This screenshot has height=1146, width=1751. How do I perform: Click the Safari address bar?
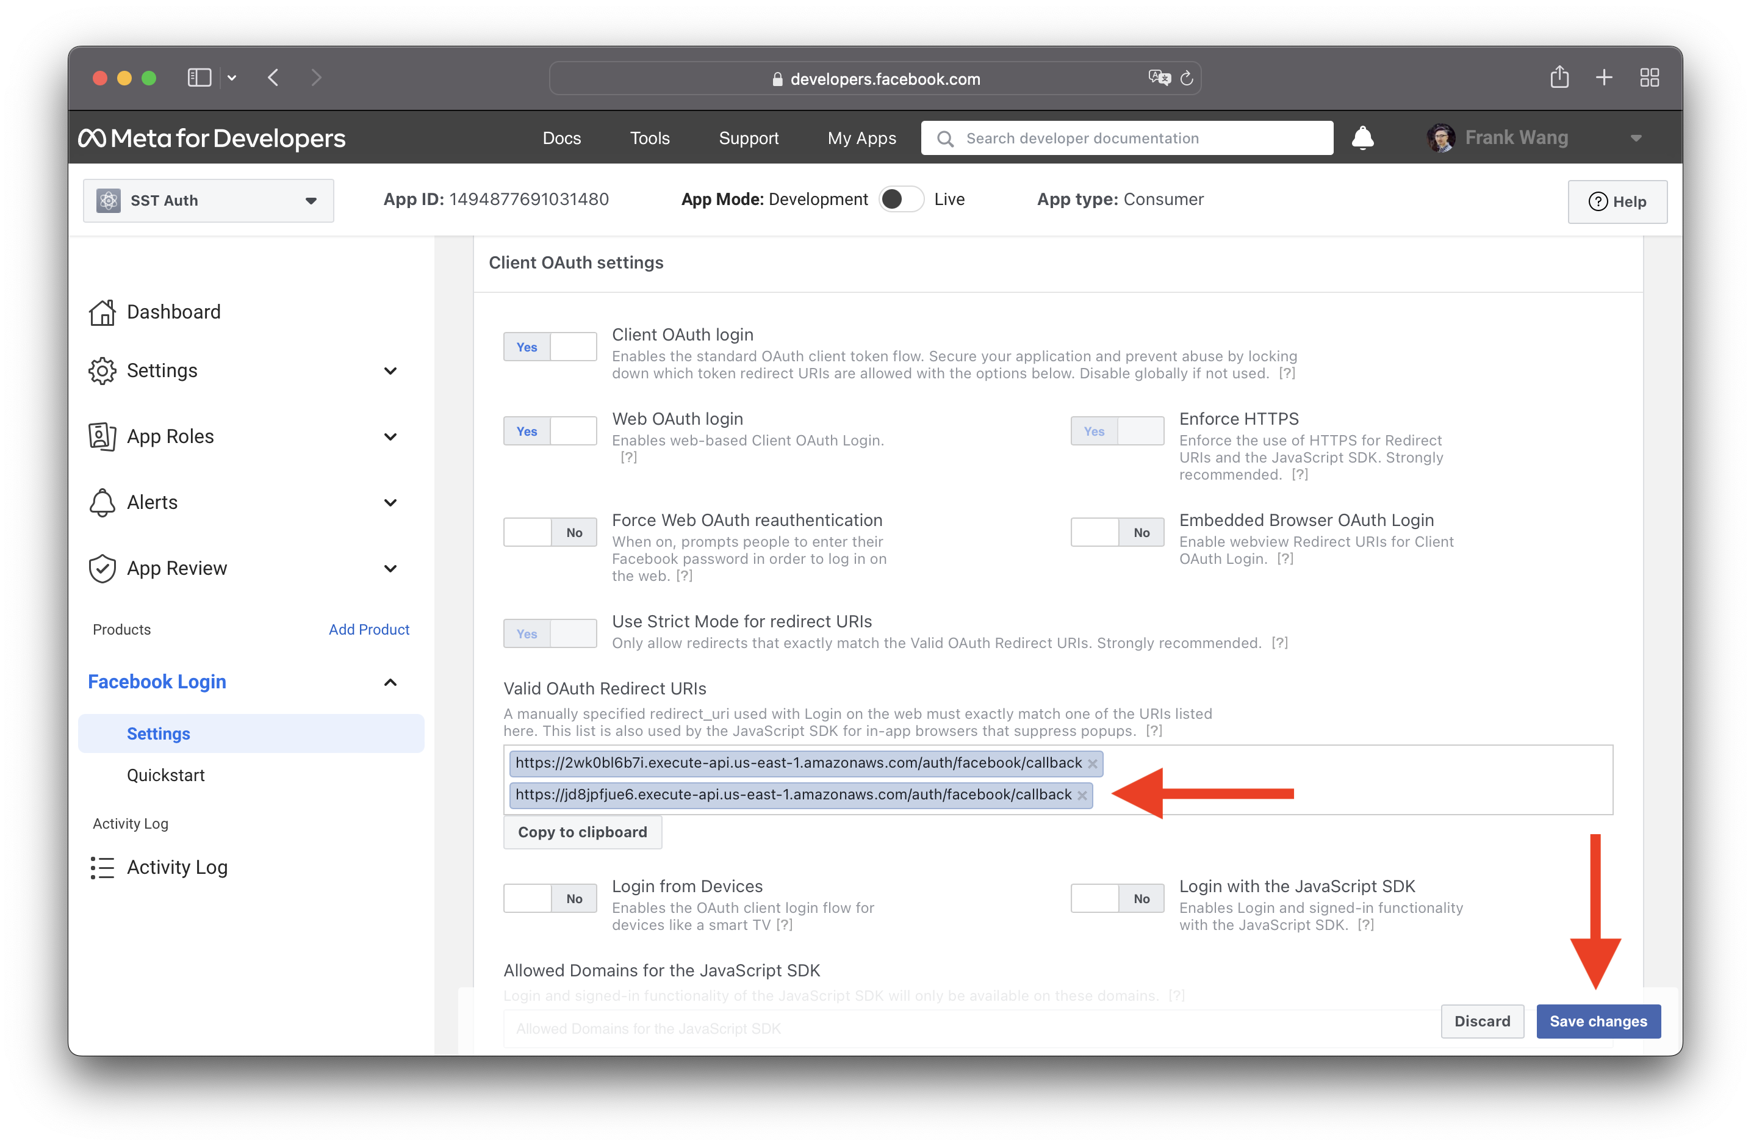(x=875, y=78)
